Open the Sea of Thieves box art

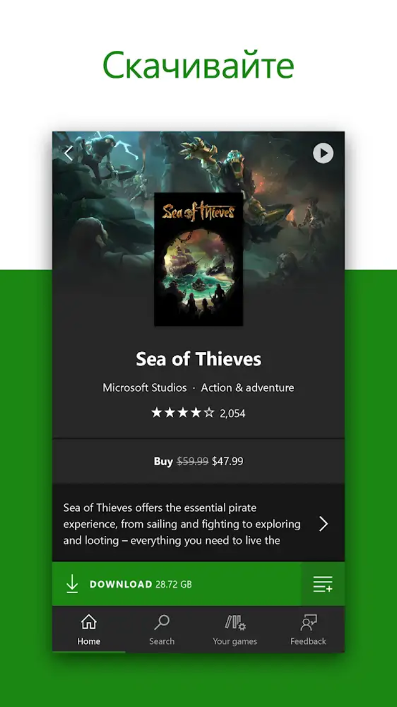coord(198,259)
